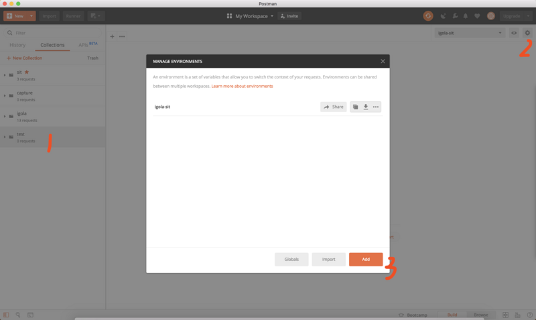Switch to Build mode
This screenshot has height=320, width=536.
(x=452, y=315)
